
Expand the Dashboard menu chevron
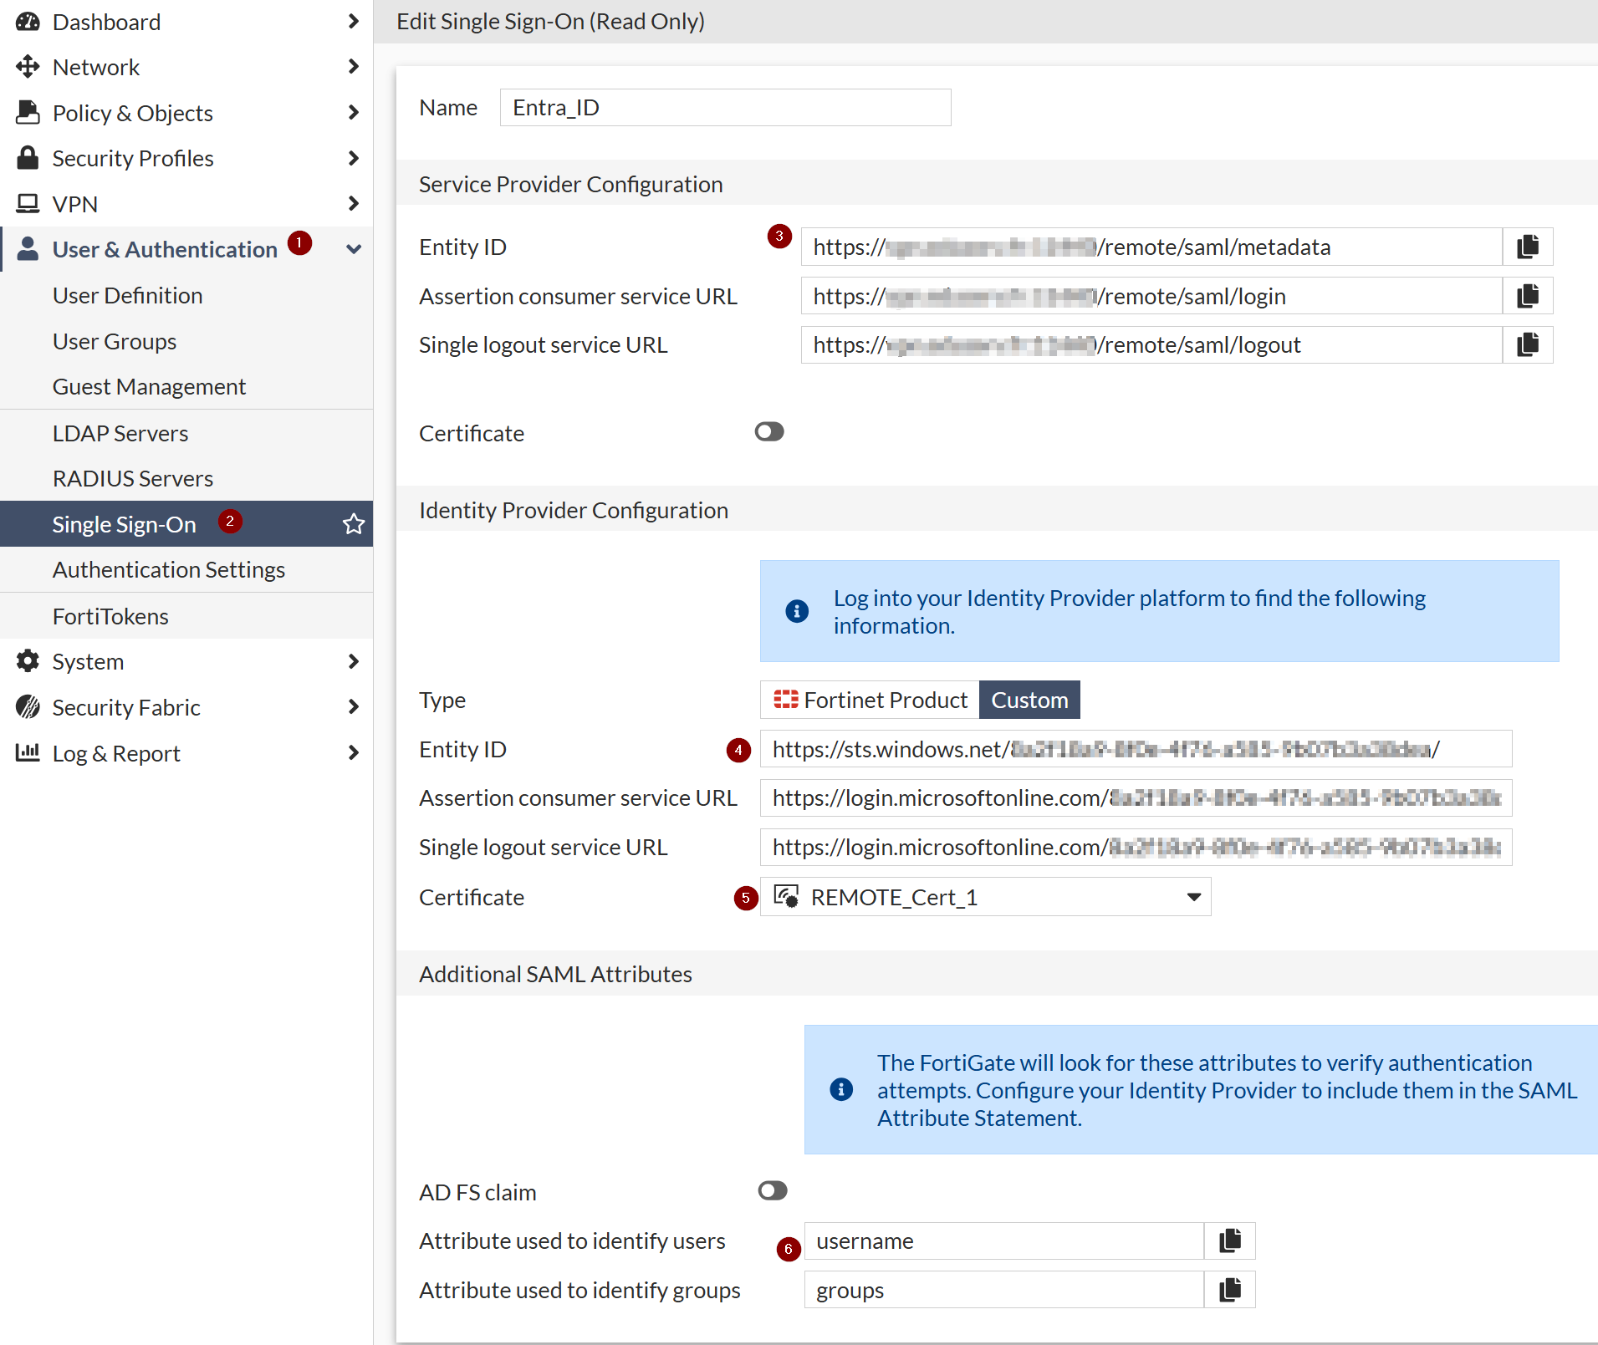tap(353, 22)
